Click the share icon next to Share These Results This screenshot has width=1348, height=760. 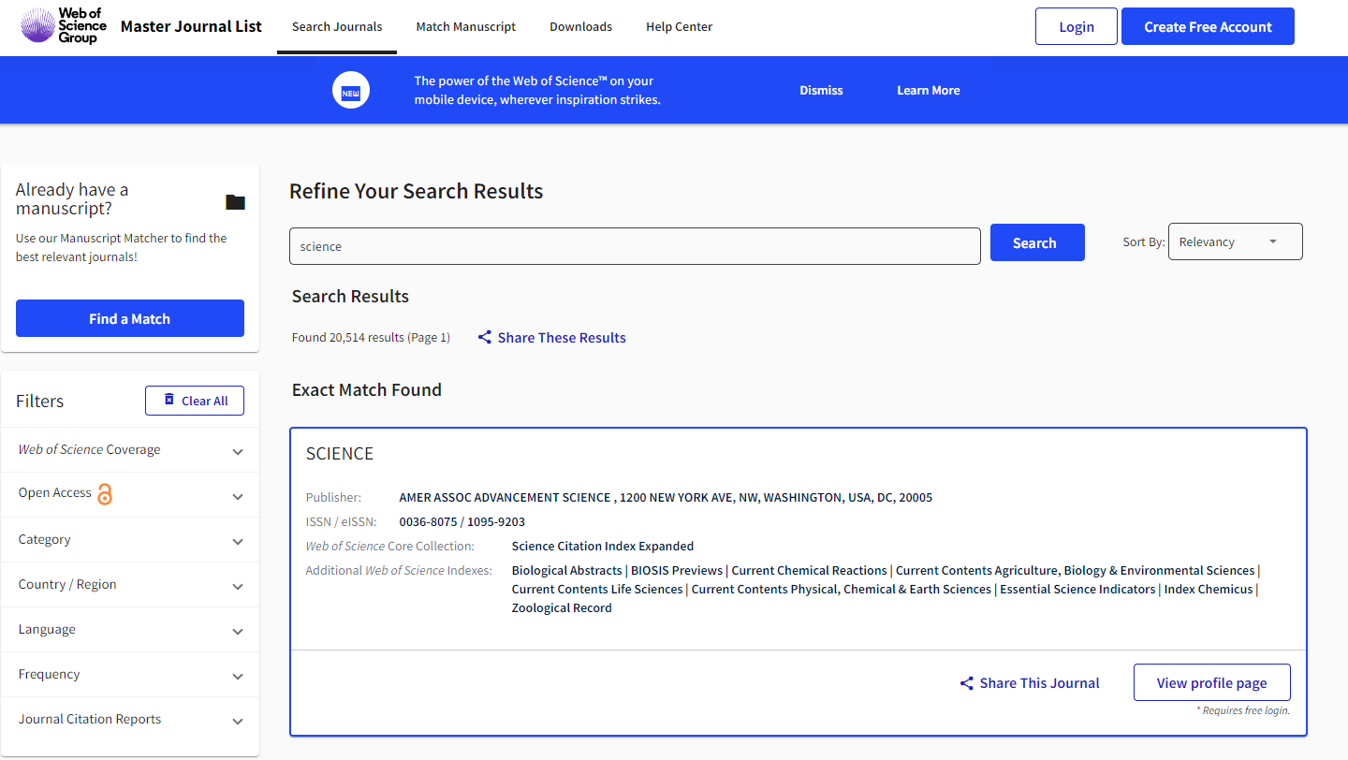pos(485,337)
